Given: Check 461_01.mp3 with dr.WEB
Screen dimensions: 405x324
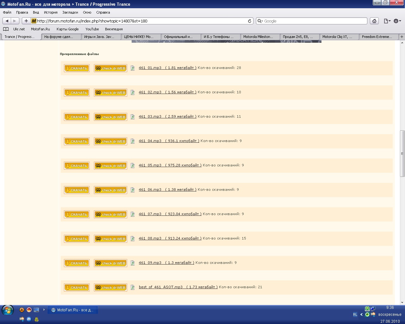Looking at the screenshot, I should (110, 68).
